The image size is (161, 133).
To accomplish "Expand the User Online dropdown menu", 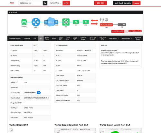I will 114,38.
